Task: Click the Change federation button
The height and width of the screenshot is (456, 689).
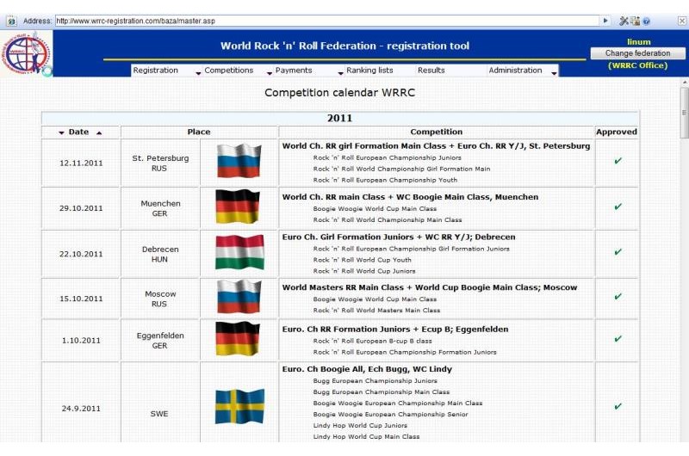Action: [x=637, y=53]
